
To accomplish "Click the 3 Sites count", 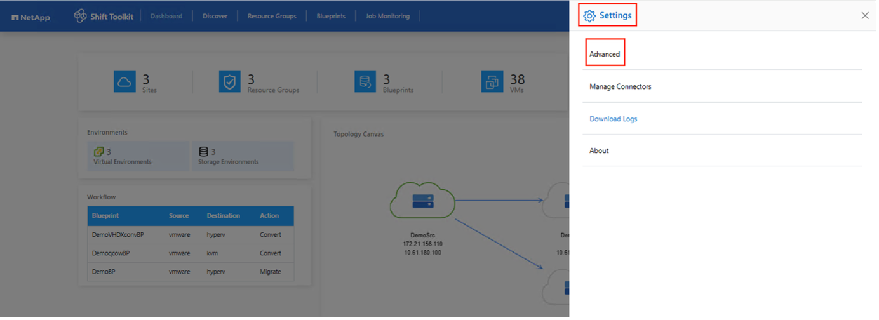I will pos(147,80).
